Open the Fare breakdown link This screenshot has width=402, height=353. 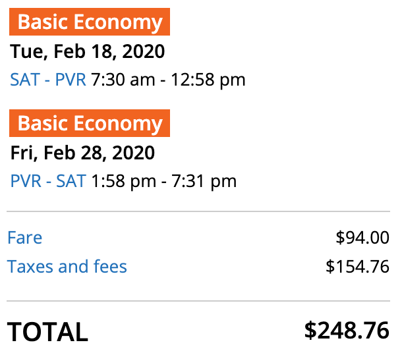24,238
